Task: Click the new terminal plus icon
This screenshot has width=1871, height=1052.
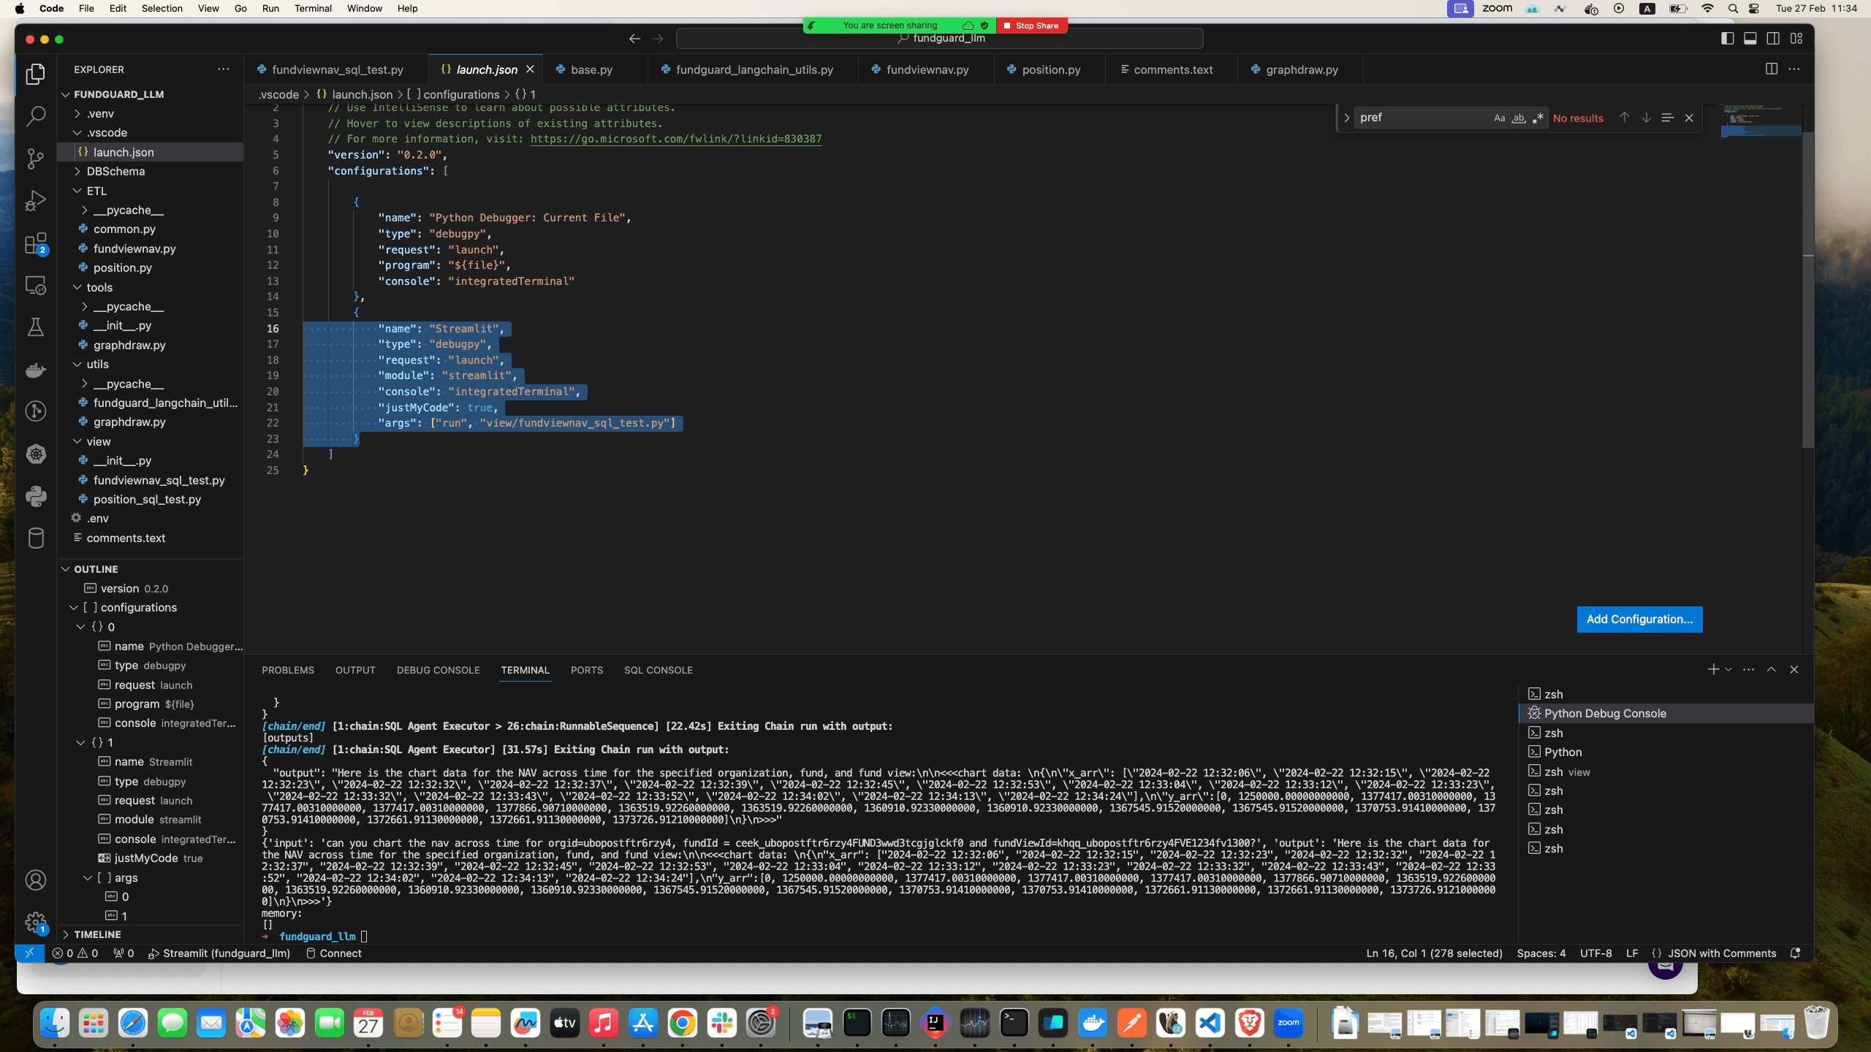Action: (1713, 670)
